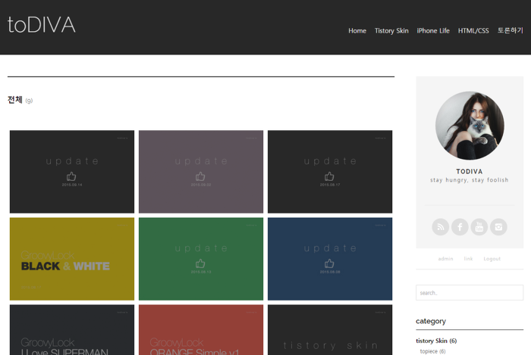531x355 pixels.
Task: Click the circular profile photo
Action: point(470,126)
